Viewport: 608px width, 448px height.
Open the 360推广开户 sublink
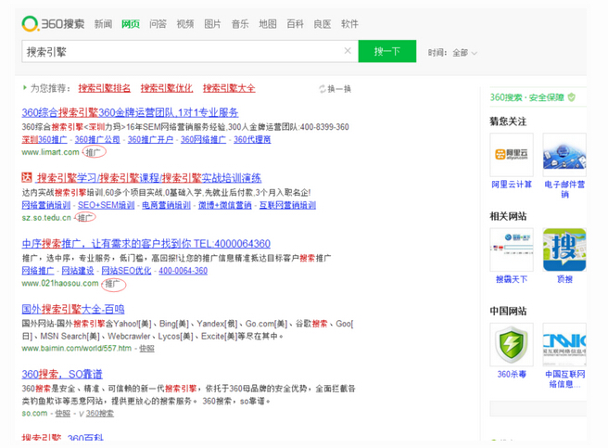tap(150, 139)
